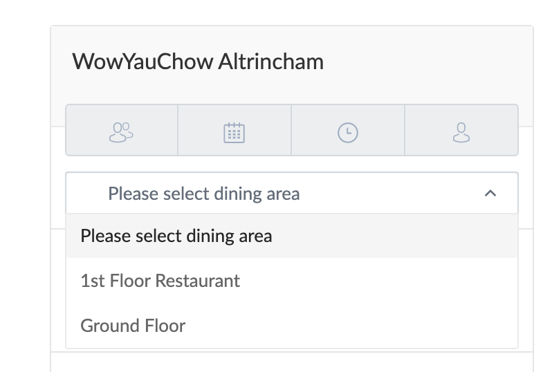Click the WowYauChow Altrincham heading
The width and height of the screenshot is (552, 372).
tap(198, 62)
